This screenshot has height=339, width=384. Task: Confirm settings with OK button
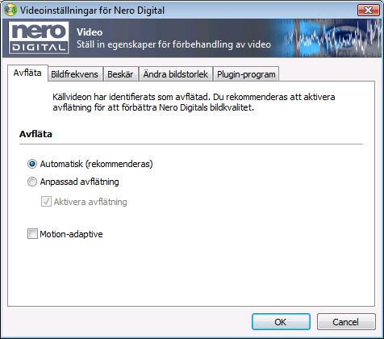click(281, 322)
